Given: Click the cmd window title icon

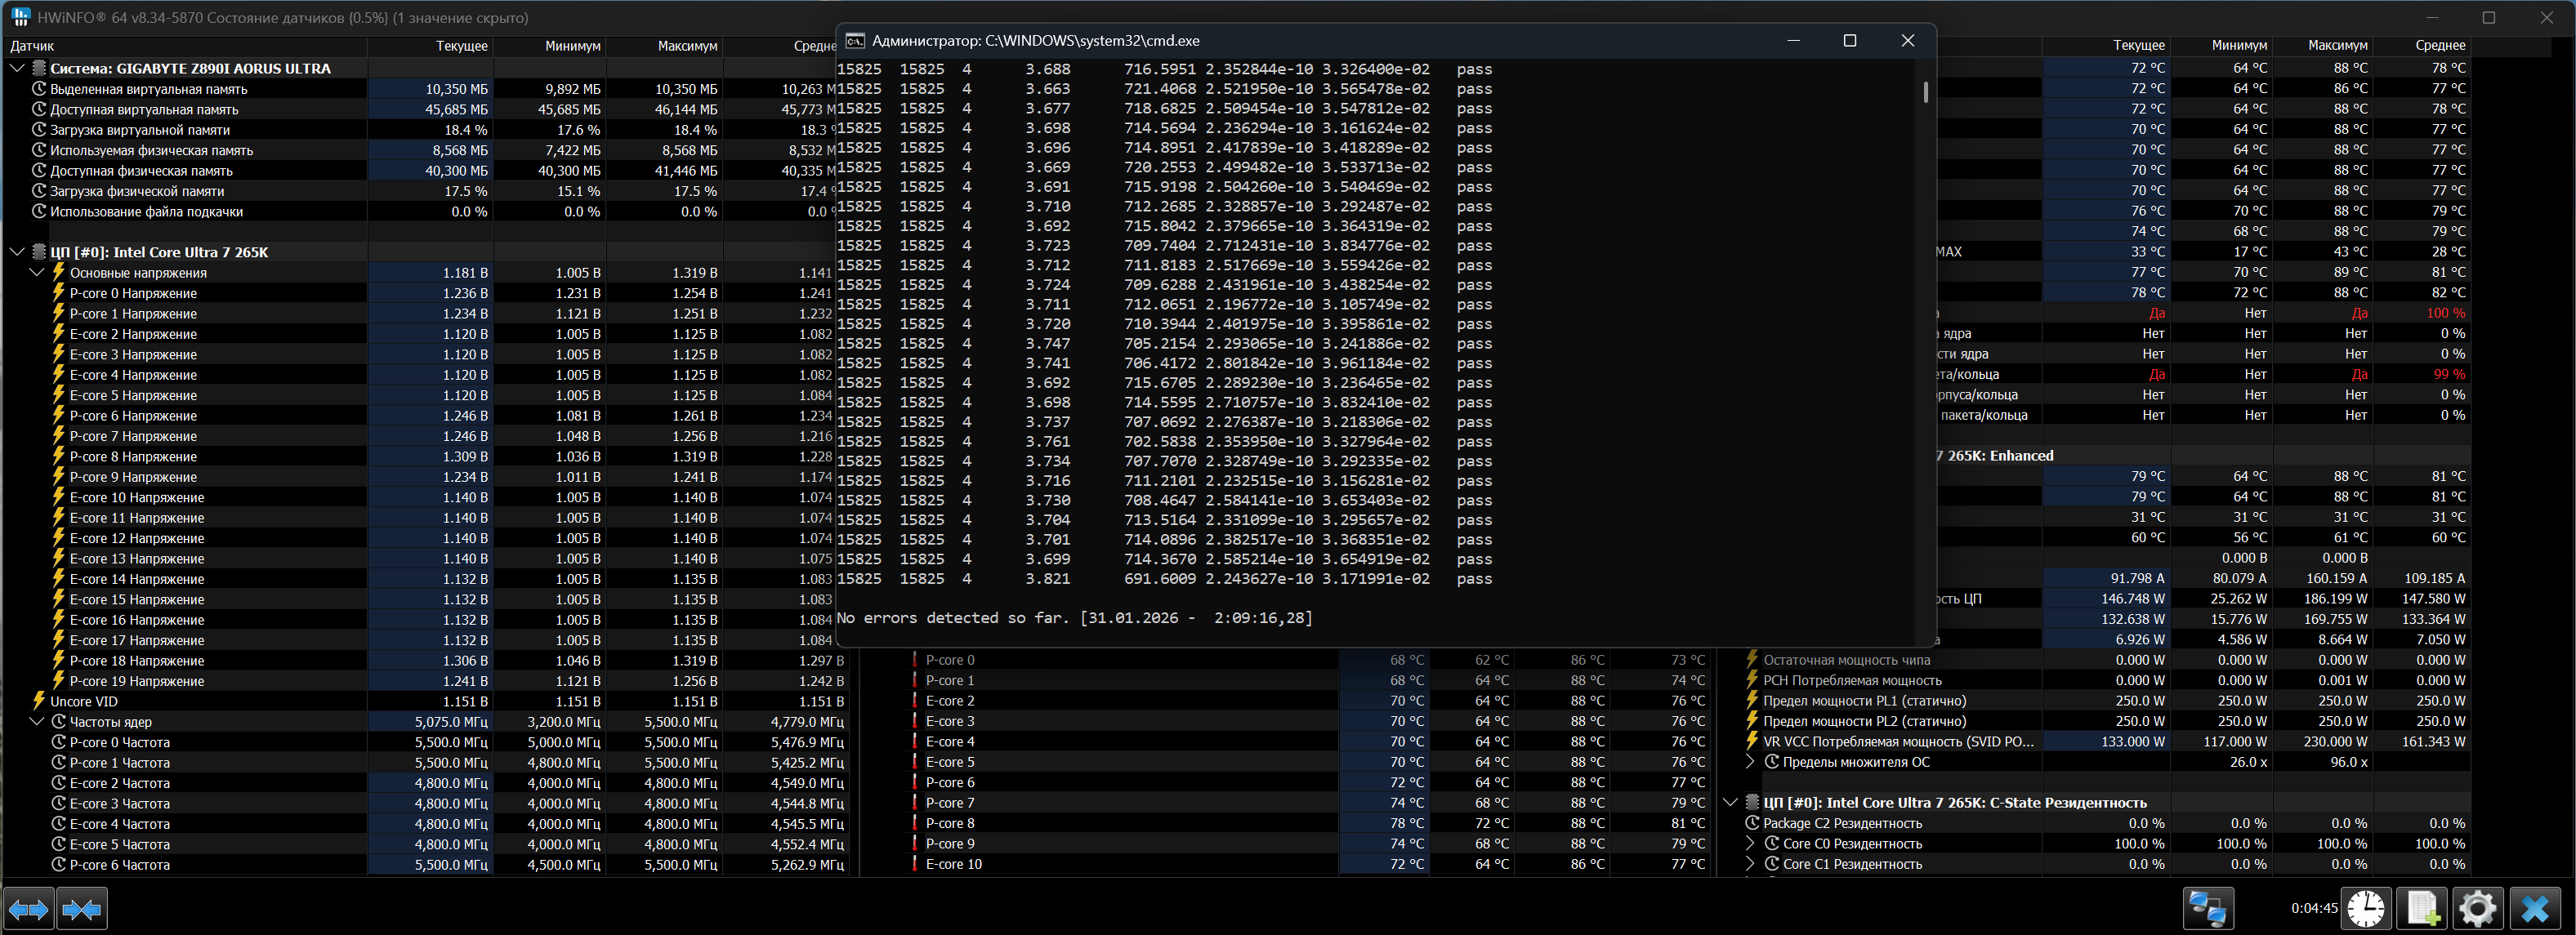Looking at the screenshot, I should click(x=854, y=41).
